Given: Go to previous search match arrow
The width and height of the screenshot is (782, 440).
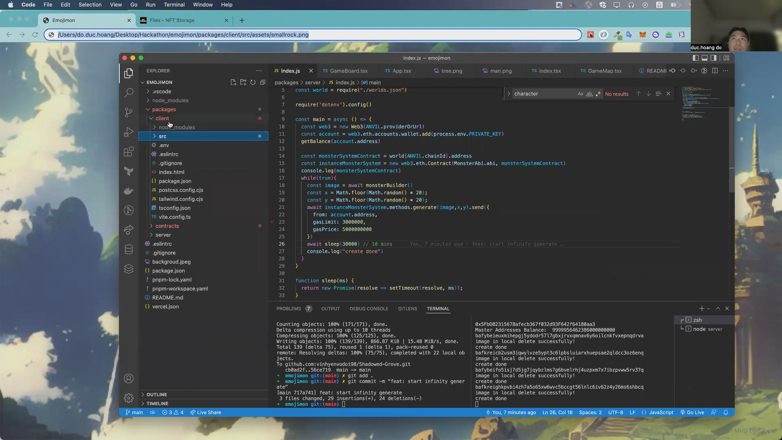Looking at the screenshot, I should [638, 94].
